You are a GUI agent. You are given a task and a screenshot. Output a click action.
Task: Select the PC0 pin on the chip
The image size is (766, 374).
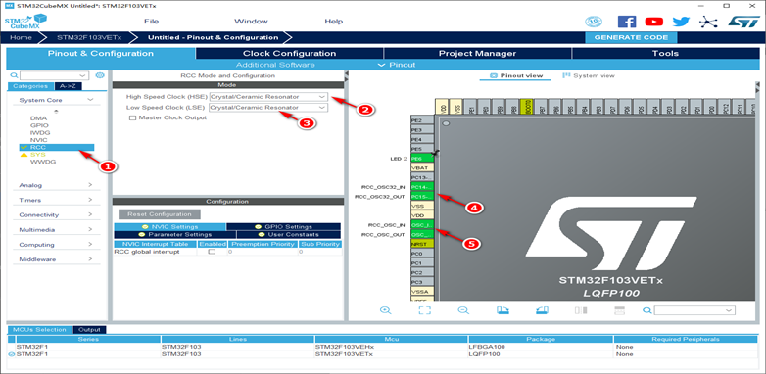(422, 254)
